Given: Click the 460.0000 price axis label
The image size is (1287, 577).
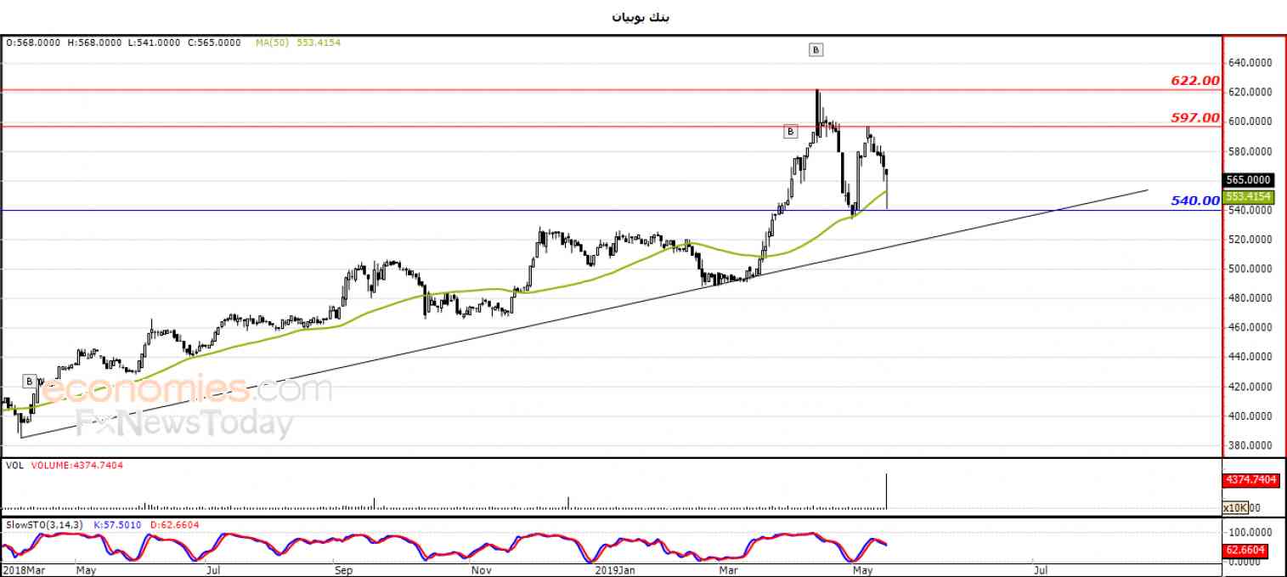Looking at the screenshot, I should pyautogui.click(x=1250, y=328).
